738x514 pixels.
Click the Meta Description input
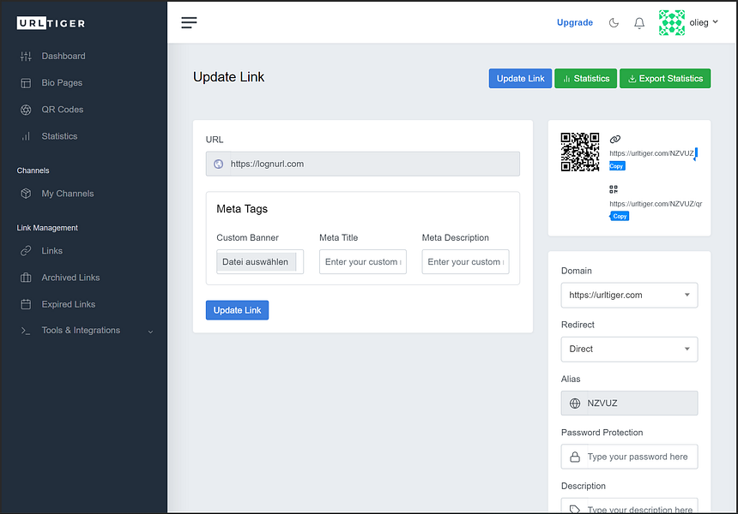(x=465, y=261)
